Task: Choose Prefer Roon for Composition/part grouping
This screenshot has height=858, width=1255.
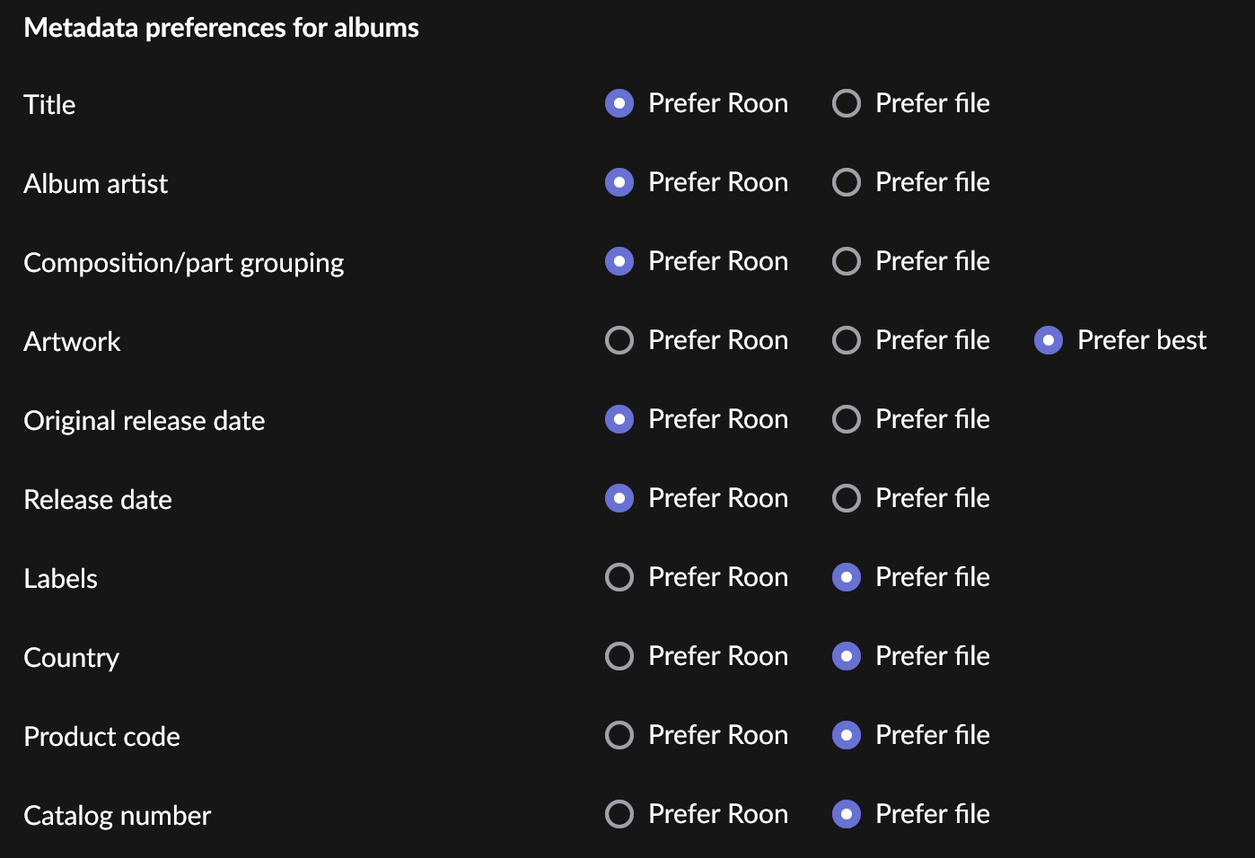Action: [619, 261]
